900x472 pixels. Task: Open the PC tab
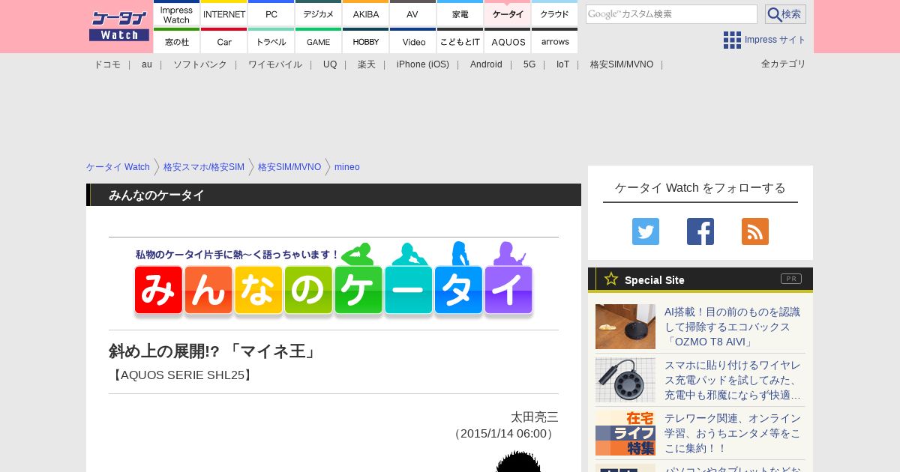271,13
